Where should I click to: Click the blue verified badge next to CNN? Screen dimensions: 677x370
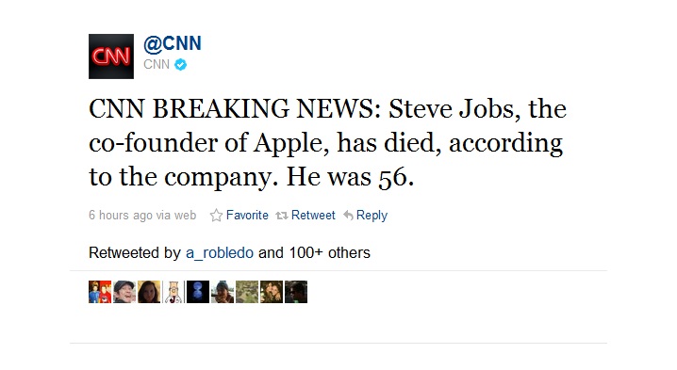tap(180, 65)
